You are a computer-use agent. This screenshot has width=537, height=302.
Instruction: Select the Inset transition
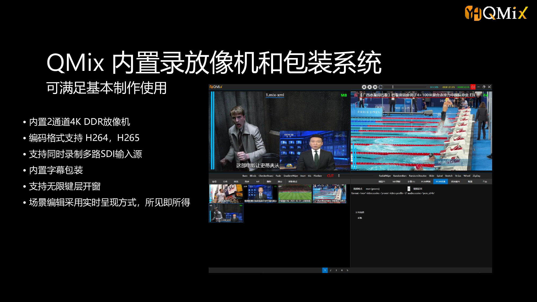[303, 176]
